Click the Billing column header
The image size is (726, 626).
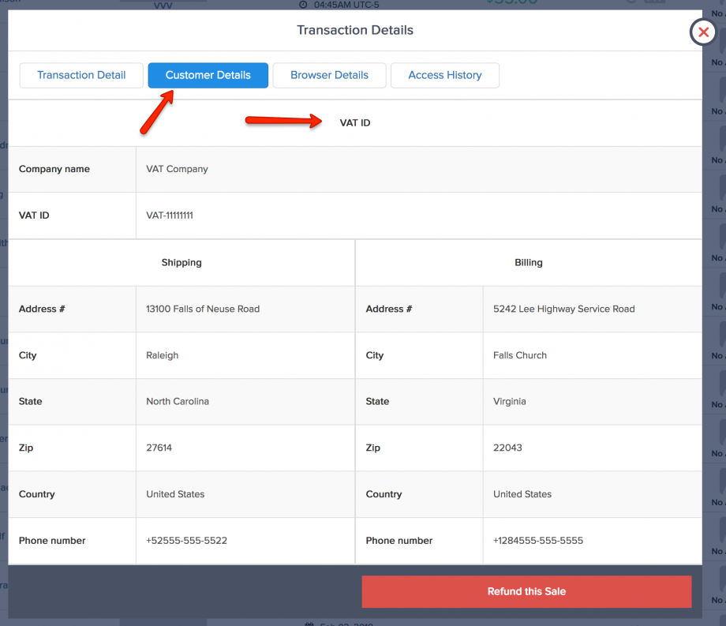point(528,263)
